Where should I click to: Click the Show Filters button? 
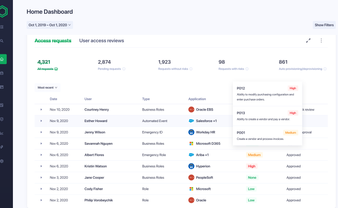point(324,25)
